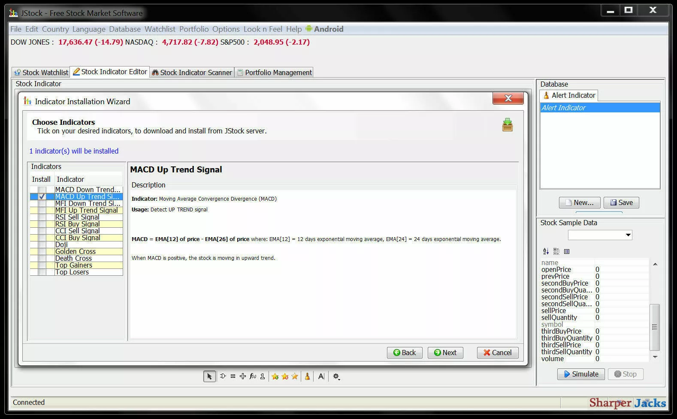Screen dimensions: 677x419
Task: Click the sample data scrollbar up arrow
Action: click(x=655, y=264)
